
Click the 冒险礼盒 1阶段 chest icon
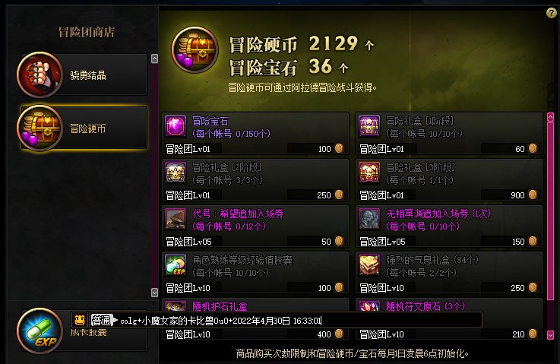coord(369,126)
